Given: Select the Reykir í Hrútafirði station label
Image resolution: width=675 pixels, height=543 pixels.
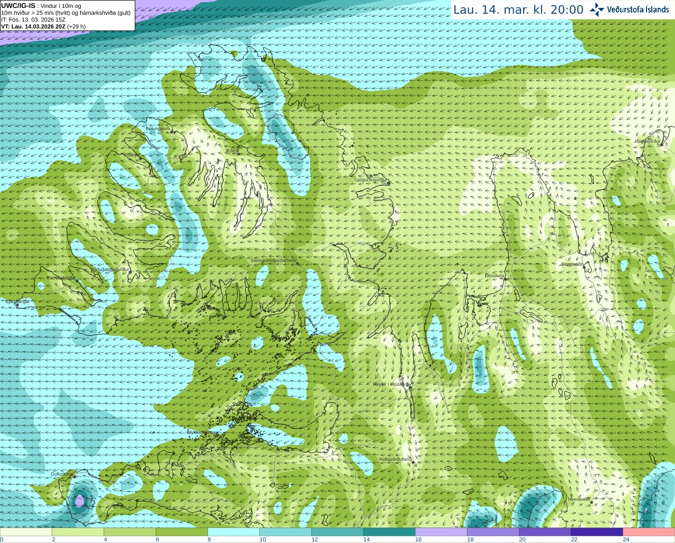Looking at the screenshot, I should 391,384.
